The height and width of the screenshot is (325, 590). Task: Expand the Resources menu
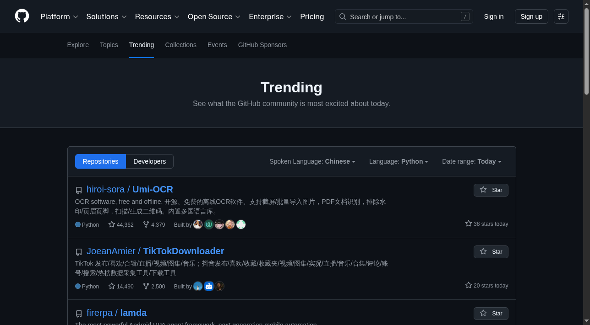tap(157, 16)
